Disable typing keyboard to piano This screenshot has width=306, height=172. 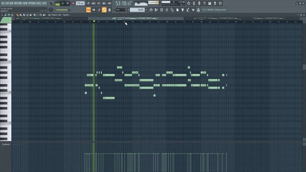click(88, 10)
